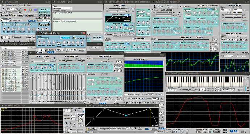Click the Panic! button

click(44, 9)
